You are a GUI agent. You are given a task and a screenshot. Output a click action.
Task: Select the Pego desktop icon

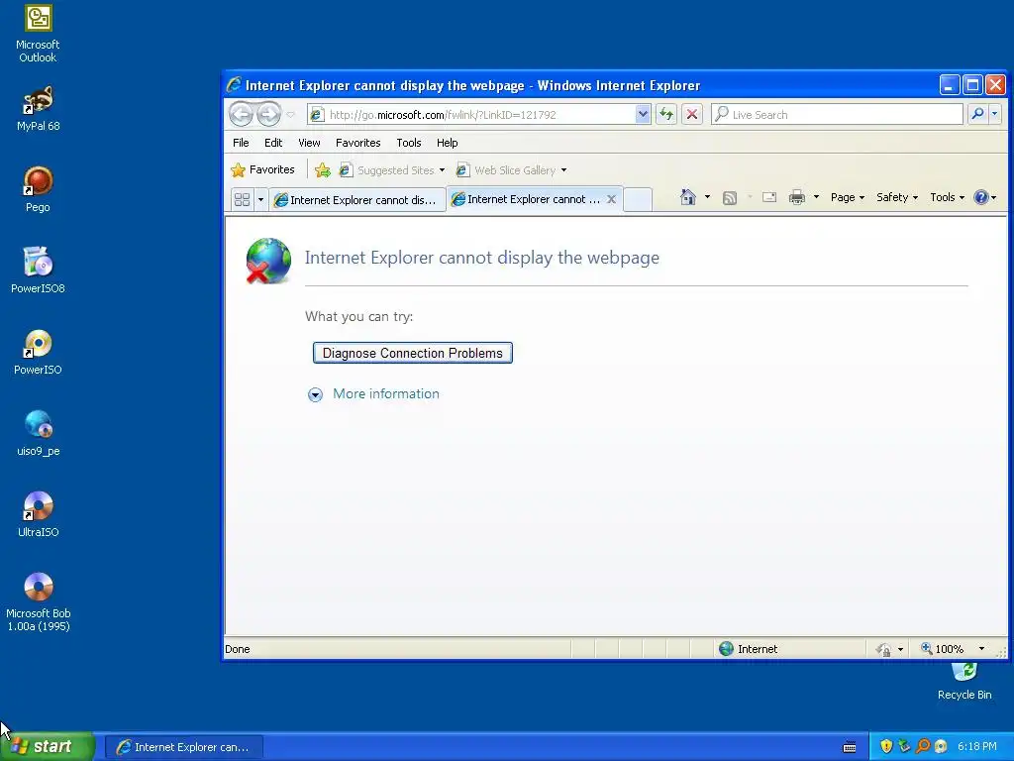point(38,189)
